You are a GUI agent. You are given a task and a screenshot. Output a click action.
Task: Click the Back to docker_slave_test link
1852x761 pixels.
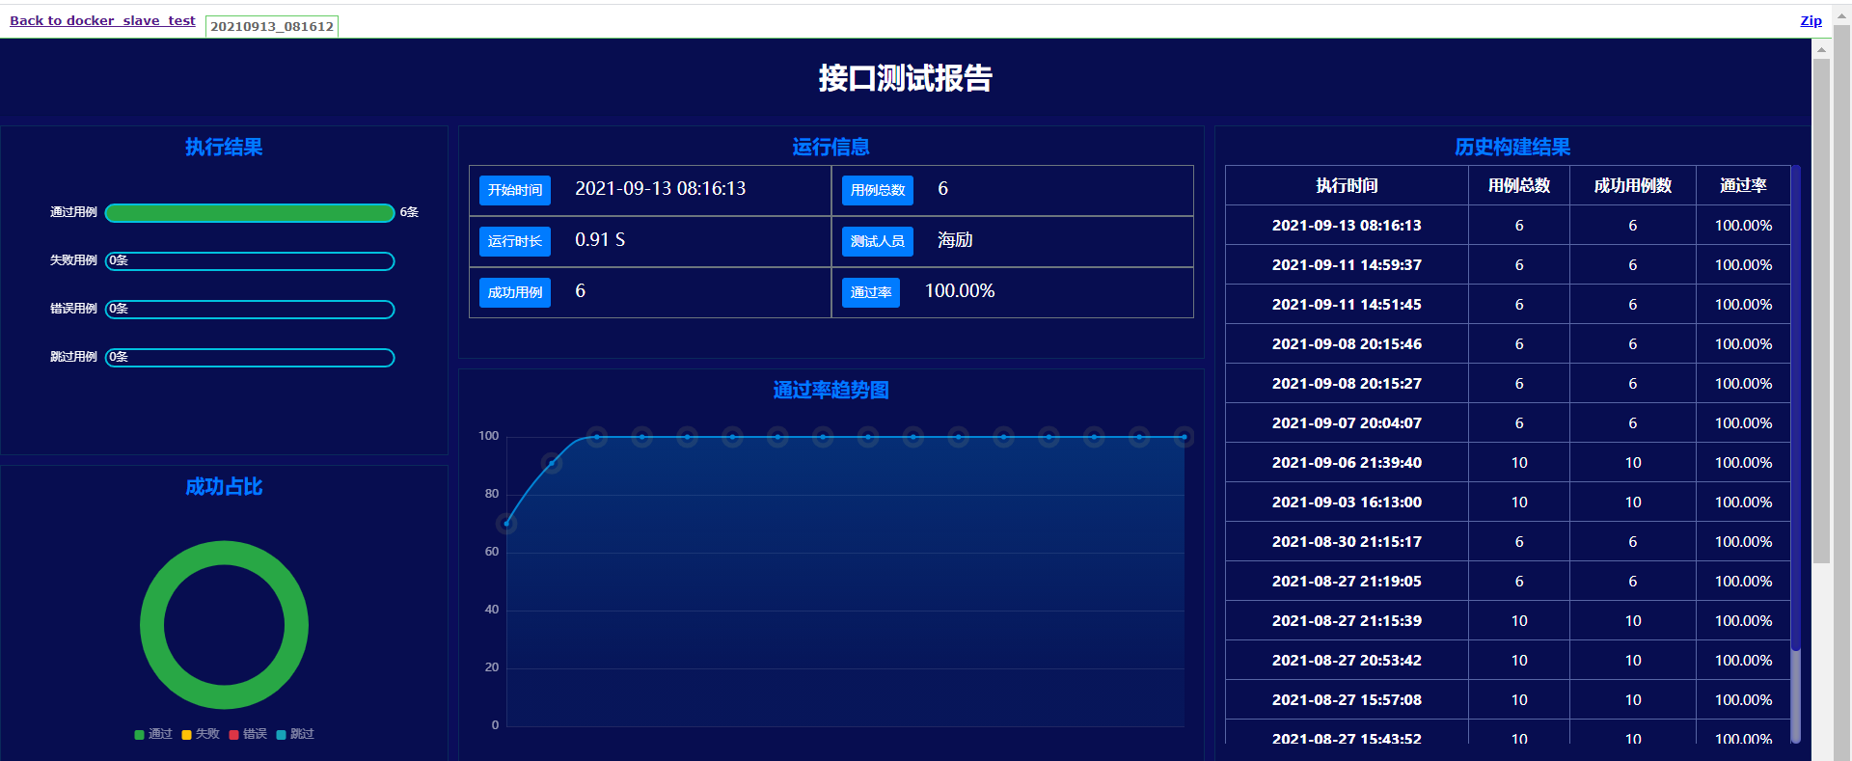(x=102, y=20)
